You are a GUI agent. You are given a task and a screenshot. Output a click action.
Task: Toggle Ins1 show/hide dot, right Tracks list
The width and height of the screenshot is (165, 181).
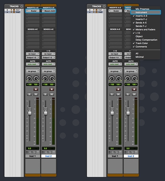tap(90, 10)
